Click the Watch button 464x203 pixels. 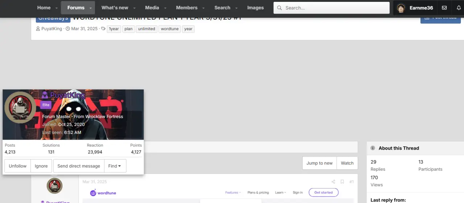(347, 163)
